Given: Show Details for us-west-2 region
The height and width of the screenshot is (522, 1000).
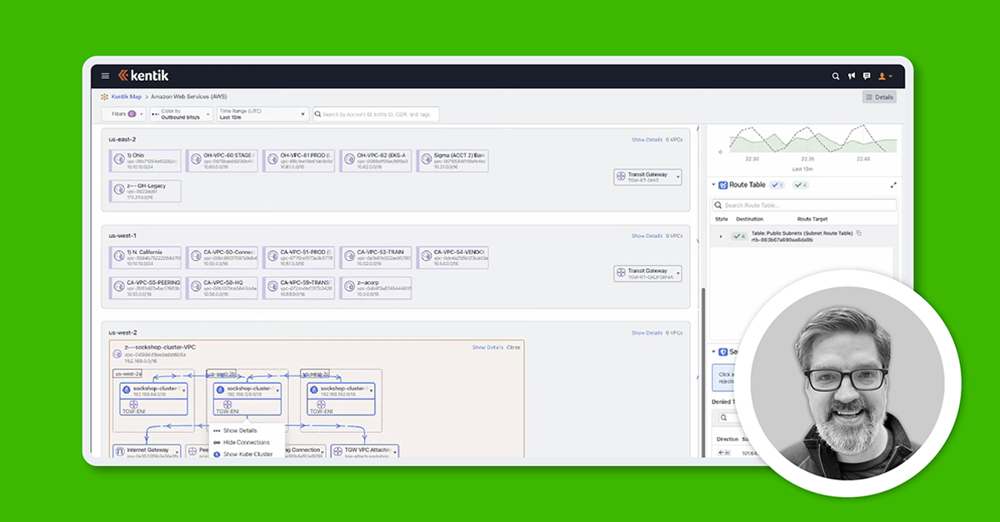Looking at the screenshot, I should tap(647, 333).
